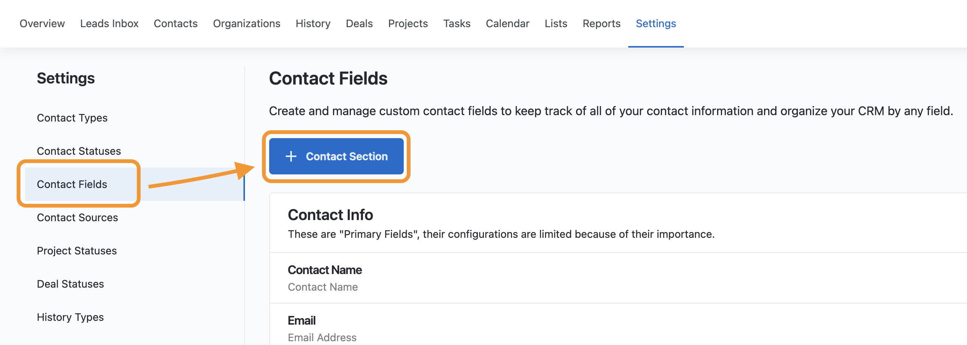Click the plus icon on Contact Section button

coord(291,156)
